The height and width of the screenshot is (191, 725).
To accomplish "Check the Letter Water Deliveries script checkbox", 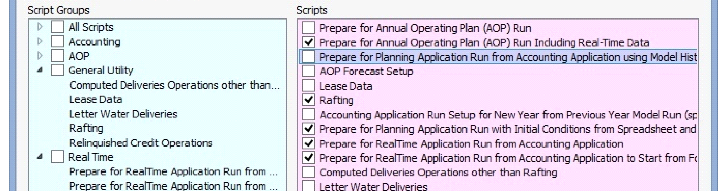I will point(308,186).
